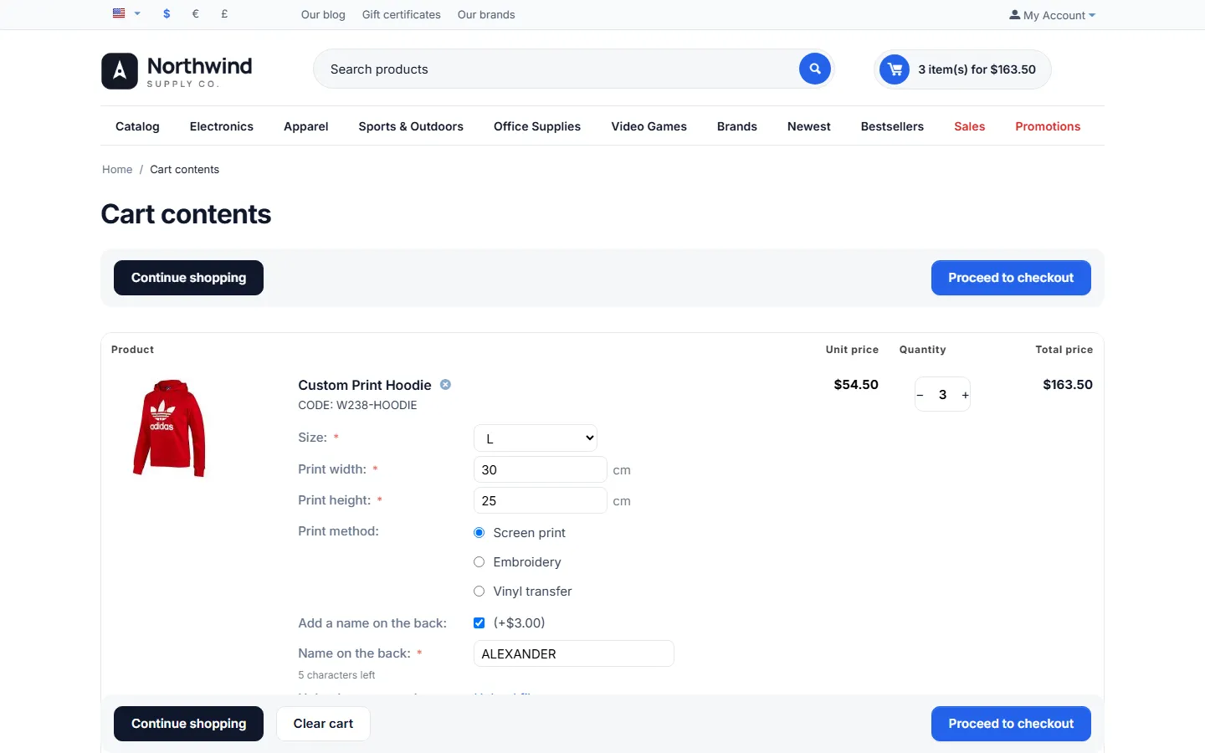
Task: View Newest products
Action: click(x=809, y=126)
